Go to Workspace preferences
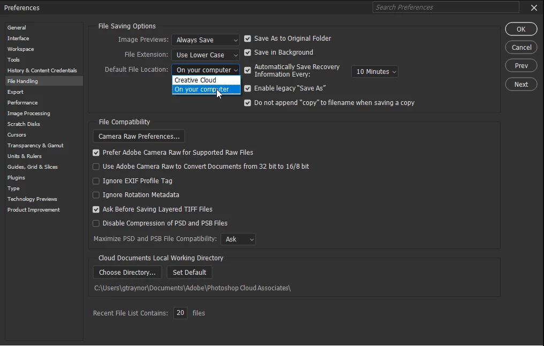This screenshot has height=346, width=544. coord(20,49)
